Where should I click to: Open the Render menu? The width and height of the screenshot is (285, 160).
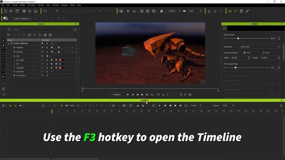(41, 5)
